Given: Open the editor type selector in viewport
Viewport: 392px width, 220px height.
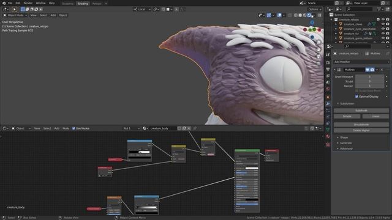Looking at the screenshot, I should tap(6, 10).
